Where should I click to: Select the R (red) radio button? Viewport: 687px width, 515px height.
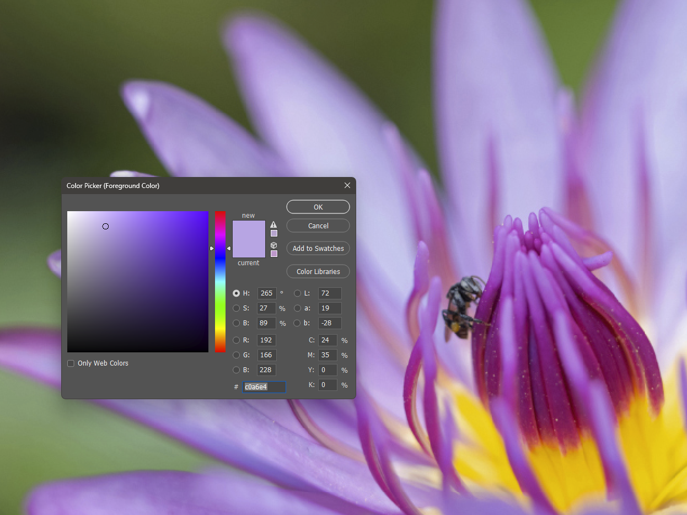237,340
